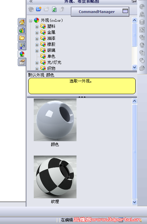Click the Up One Level arrow icon

(x=62, y=9)
